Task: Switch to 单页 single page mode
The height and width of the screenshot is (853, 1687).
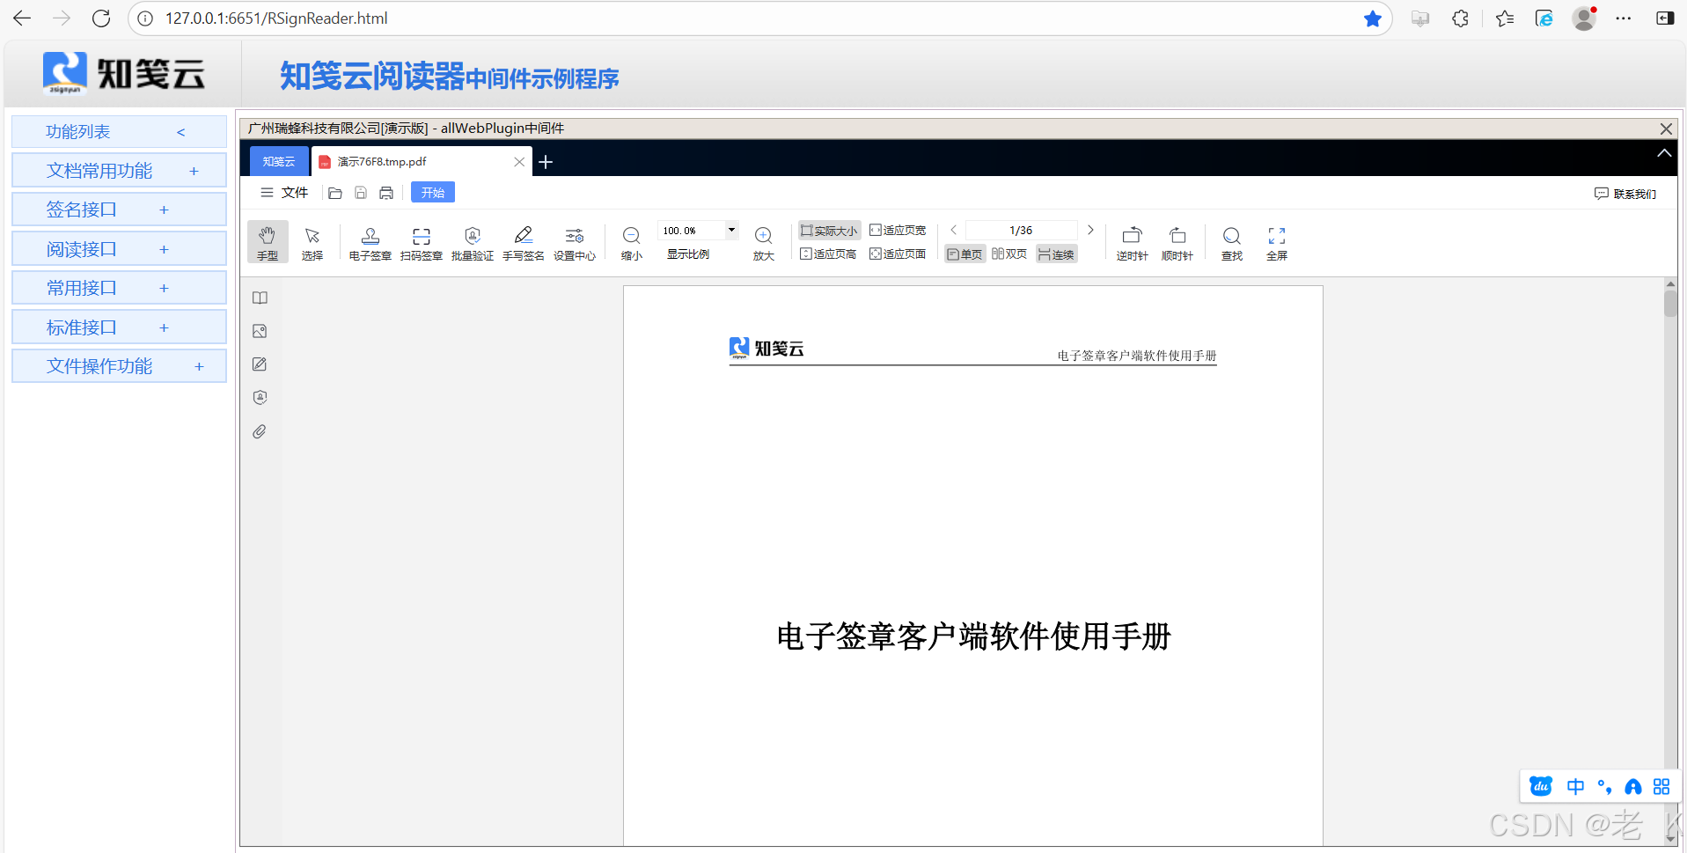Action: click(965, 254)
